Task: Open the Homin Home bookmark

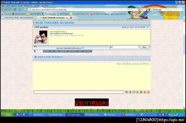Action: 80,14
